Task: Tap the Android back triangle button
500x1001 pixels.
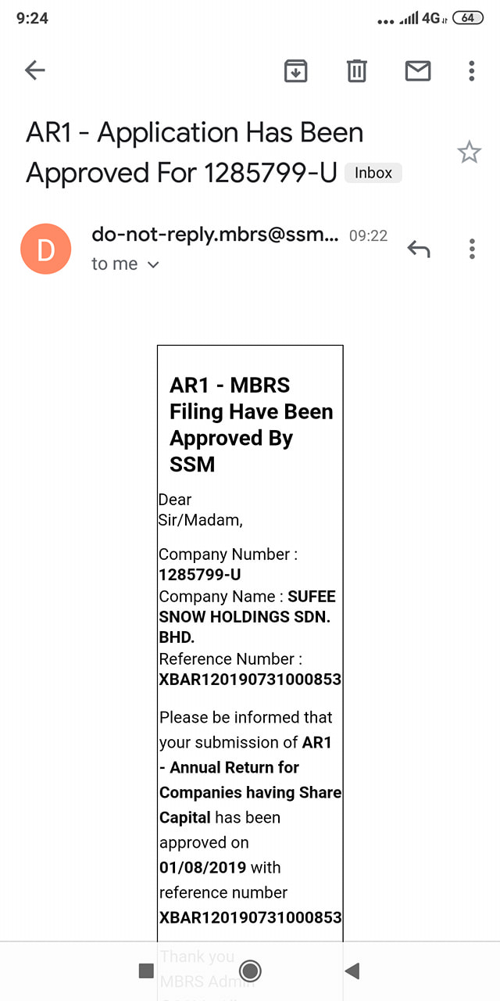Action: [x=352, y=971]
